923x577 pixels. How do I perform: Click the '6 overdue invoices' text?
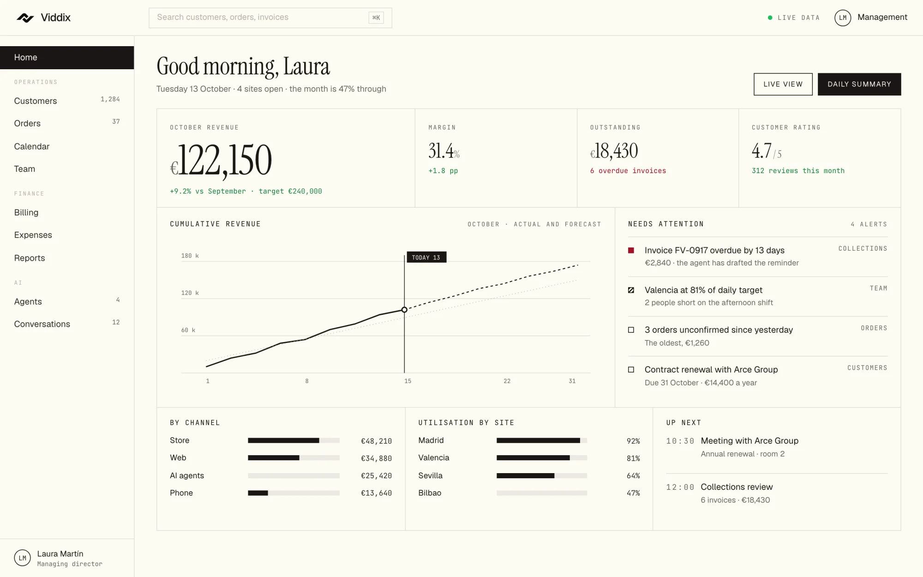click(628, 171)
